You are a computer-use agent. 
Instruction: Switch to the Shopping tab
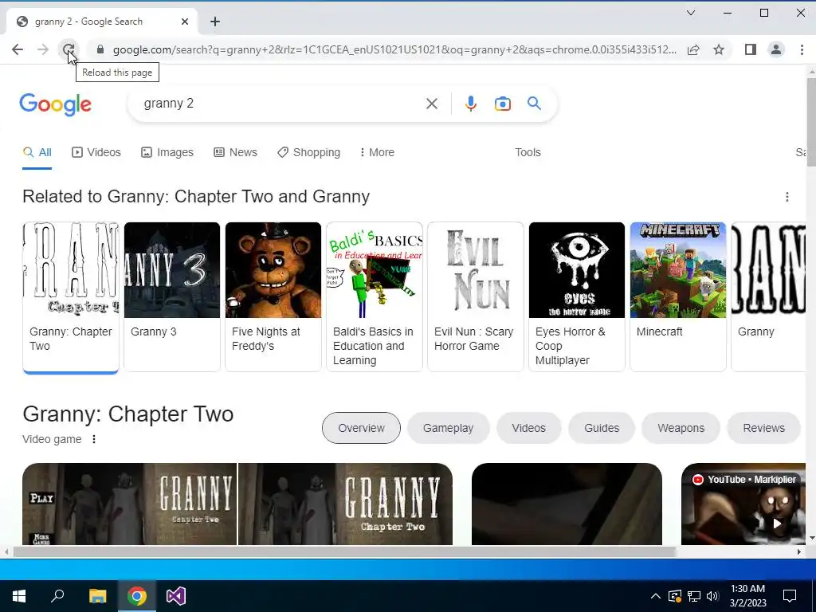click(308, 152)
